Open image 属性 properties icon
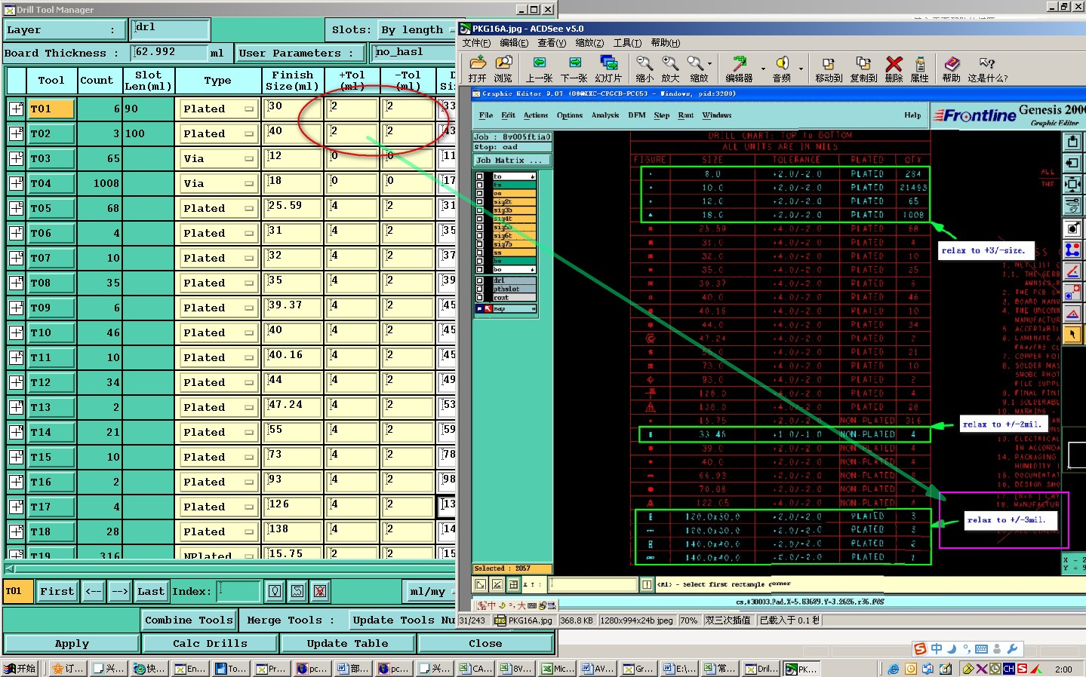Viewport: 1086px width, 677px height. [920, 64]
